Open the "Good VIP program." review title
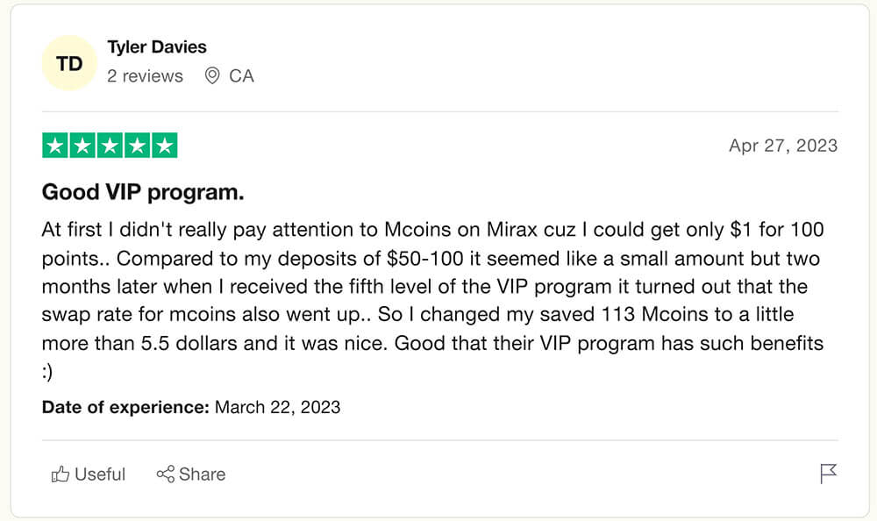Screen dimensions: 877x521 click(143, 192)
